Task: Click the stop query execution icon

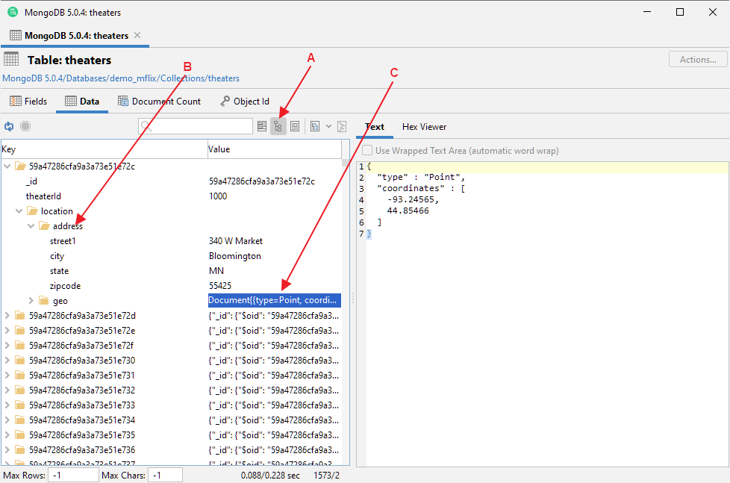Action: tap(25, 126)
